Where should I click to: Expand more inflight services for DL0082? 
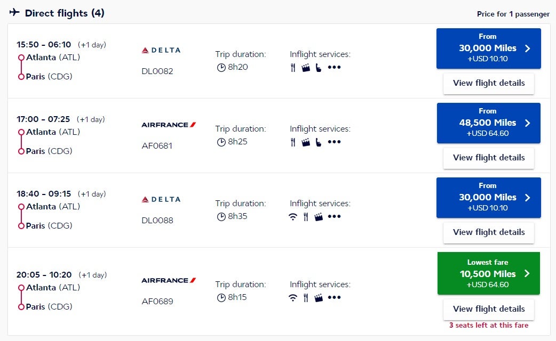click(x=334, y=68)
